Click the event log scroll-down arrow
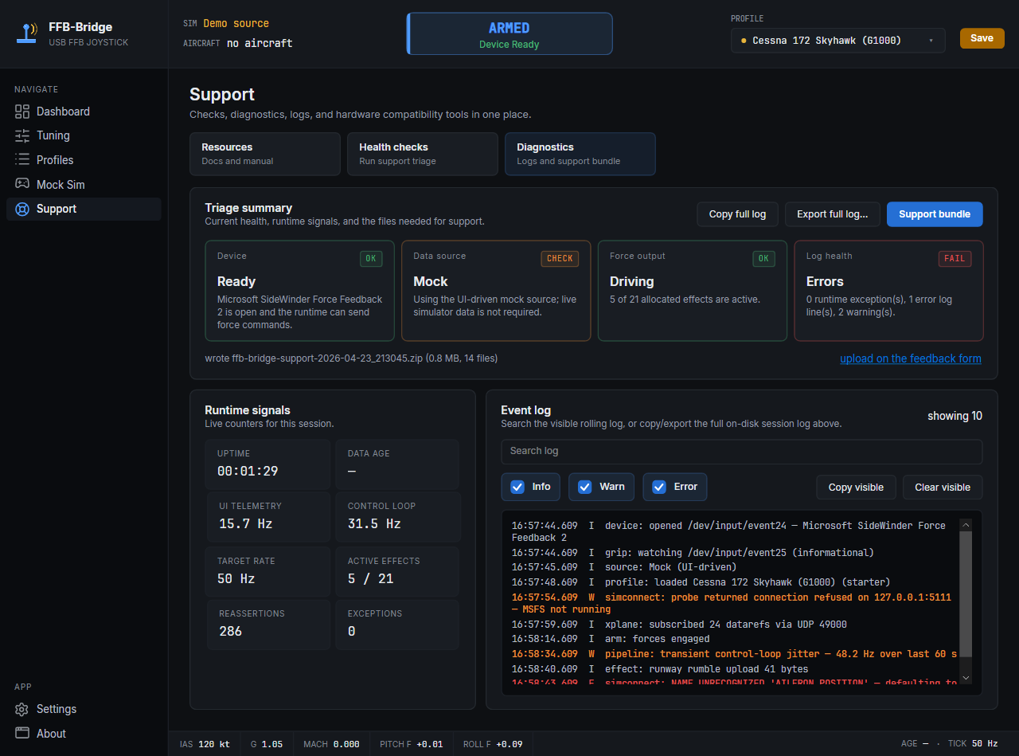Image resolution: width=1019 pixels, height=756 pixels. click(x=966, y=677)
